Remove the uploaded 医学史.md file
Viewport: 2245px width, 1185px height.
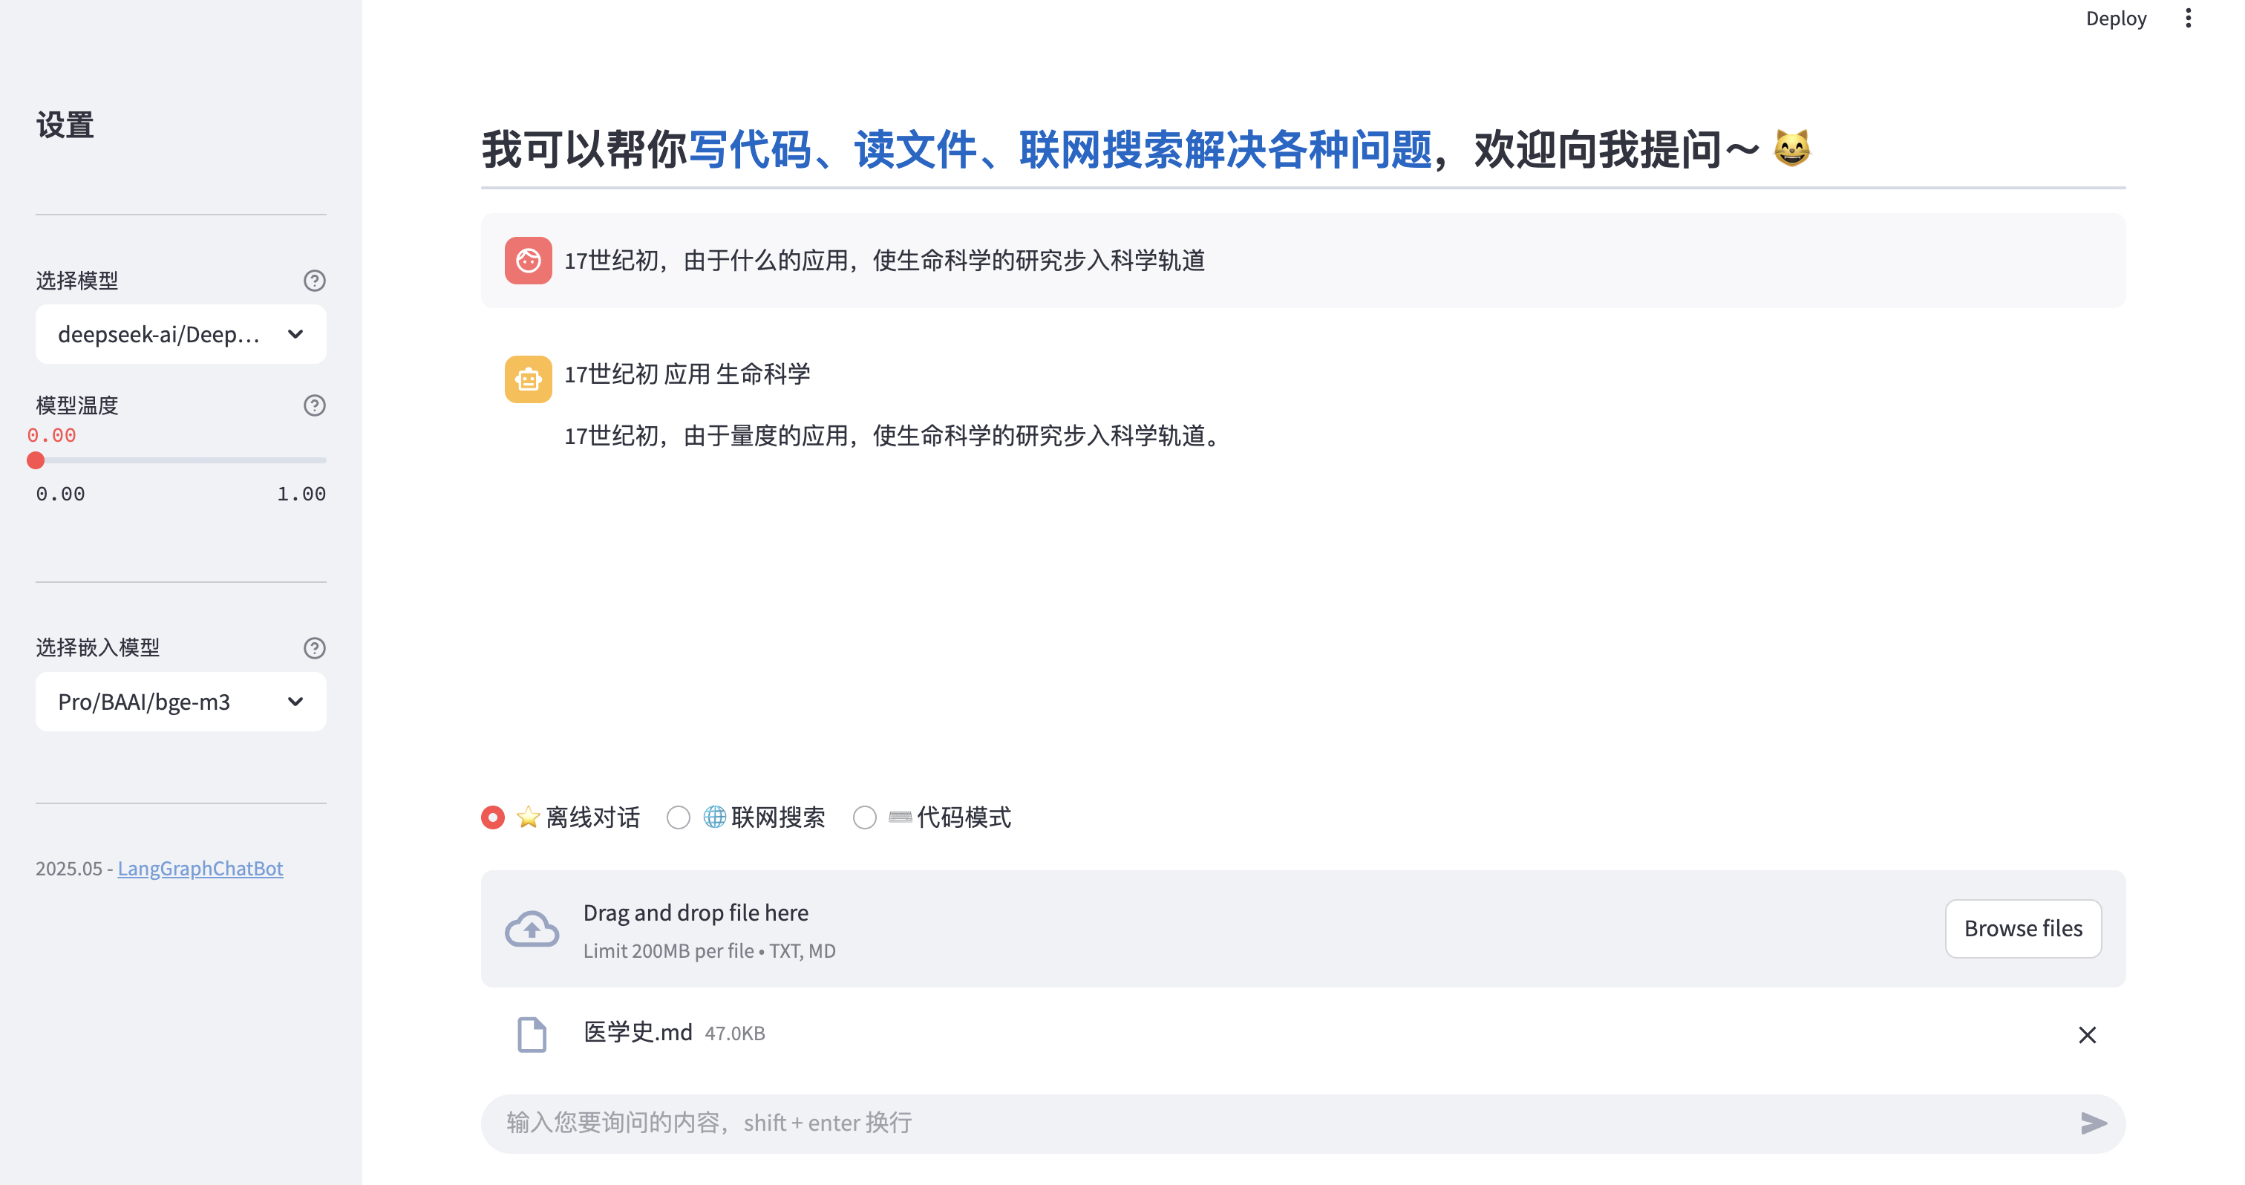[x=2086, y=1034]
